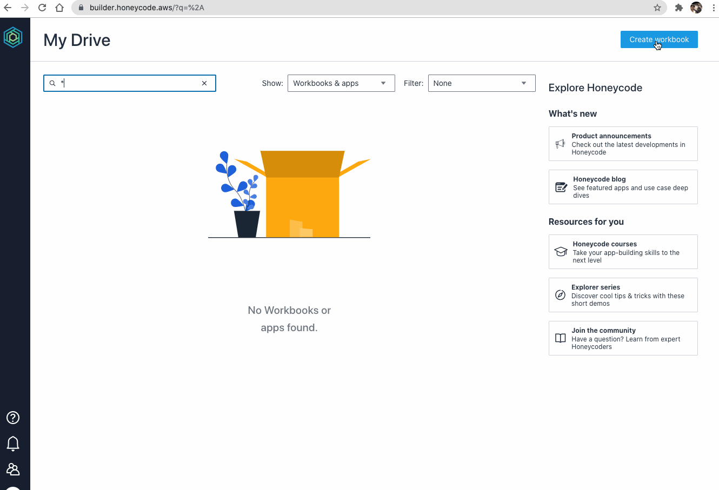Image resolution: width=719 pixels, height=490 pixels.
Task: Bookmark this page with the star icon
Action: pos(657,8)
